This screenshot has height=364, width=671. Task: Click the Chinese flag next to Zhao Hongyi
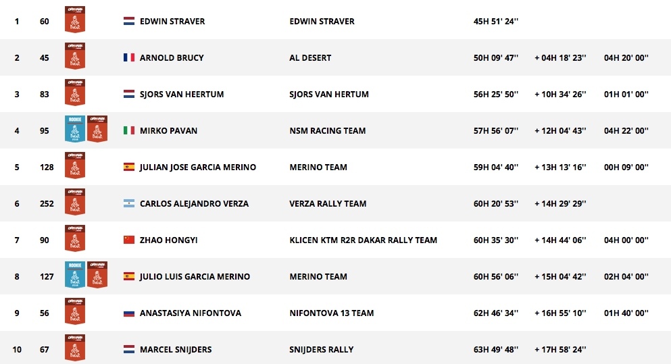(x=129, y=240)
